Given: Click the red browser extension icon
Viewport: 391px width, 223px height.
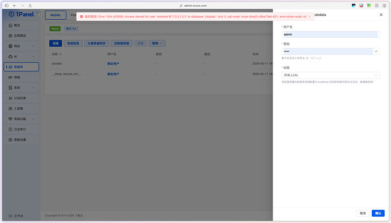Looking at the screenshot, I should coord(361,6).
